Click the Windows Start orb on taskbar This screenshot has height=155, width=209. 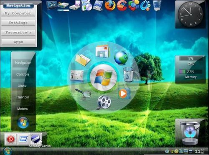coord(7,151)
